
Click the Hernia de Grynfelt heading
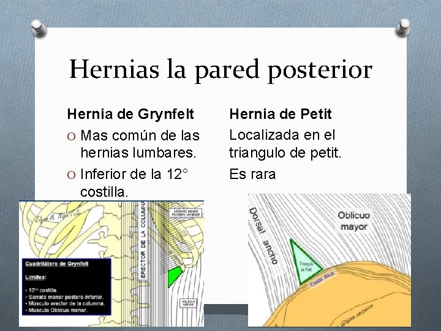pos(130,114)
